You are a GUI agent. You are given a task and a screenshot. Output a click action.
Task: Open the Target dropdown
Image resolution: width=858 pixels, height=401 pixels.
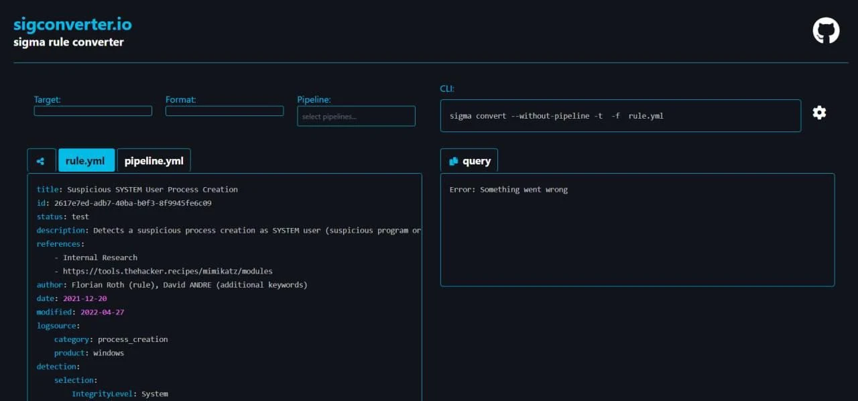point(93,111)
